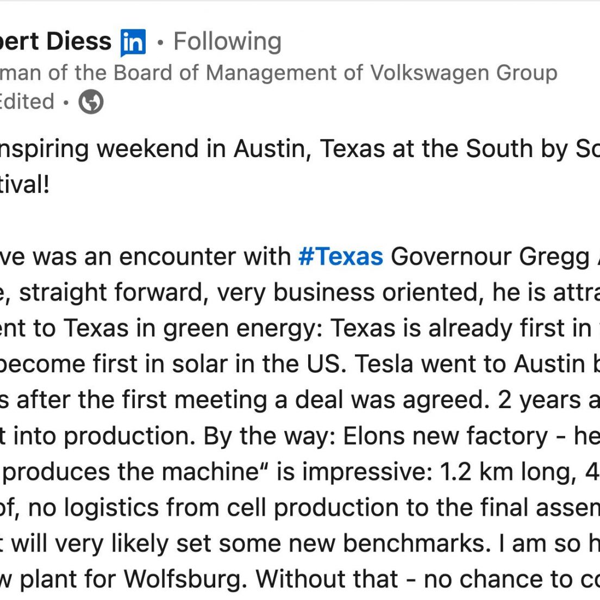
Task: Click the Following status label
Action: pos(228,42)
